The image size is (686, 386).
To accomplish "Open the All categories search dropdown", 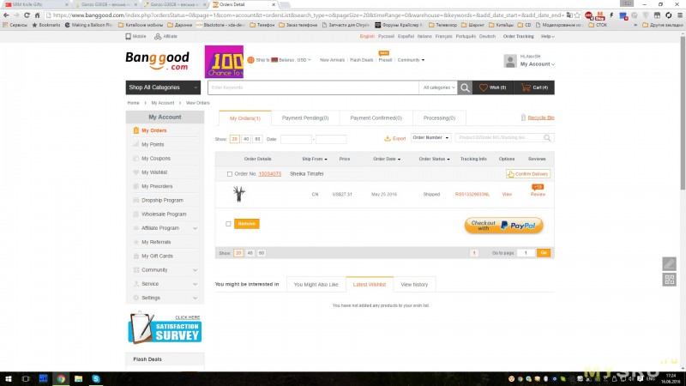I will click(x=438, y=87).
